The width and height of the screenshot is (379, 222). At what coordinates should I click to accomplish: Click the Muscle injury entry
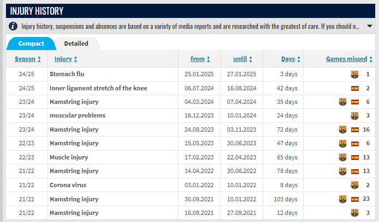pos(69,157)
